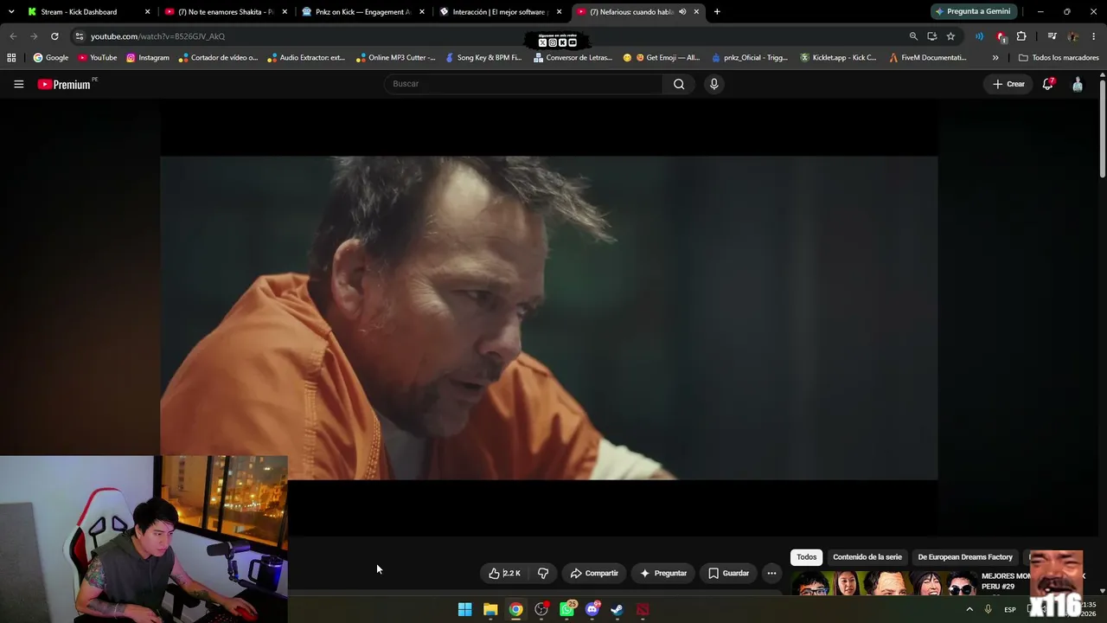Go back to the previous page
Screen dimensions: 1107x623
(x=13, y=36)
